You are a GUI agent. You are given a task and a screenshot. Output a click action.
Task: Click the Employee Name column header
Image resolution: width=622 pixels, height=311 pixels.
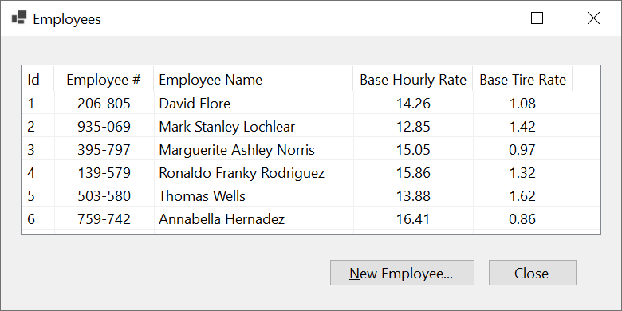tap(253, 80)
